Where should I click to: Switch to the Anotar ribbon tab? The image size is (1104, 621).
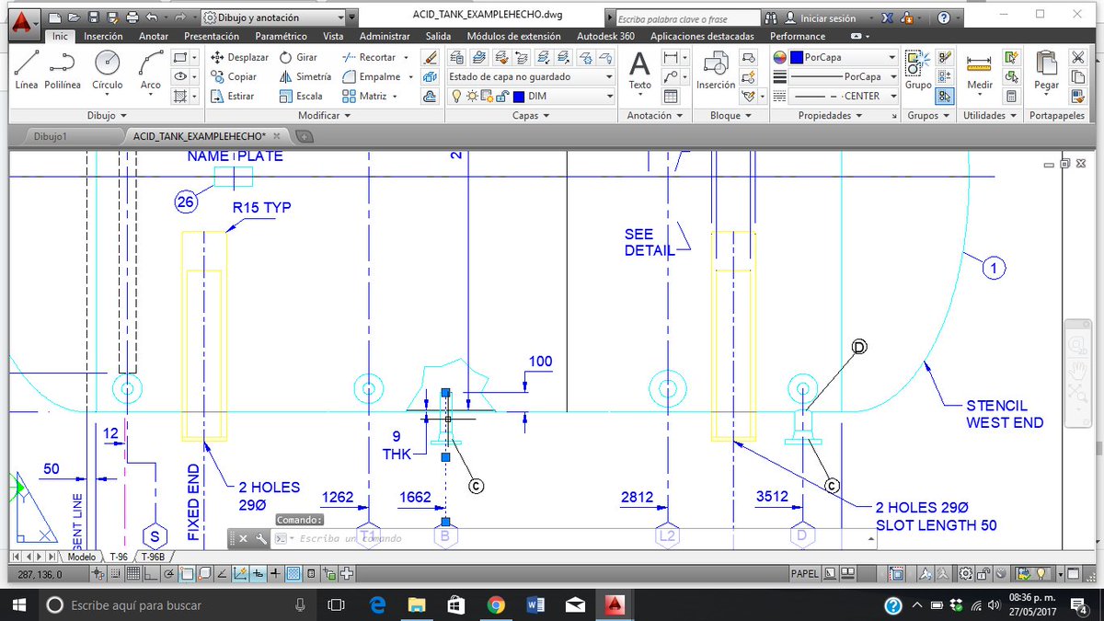coord(154,36)
